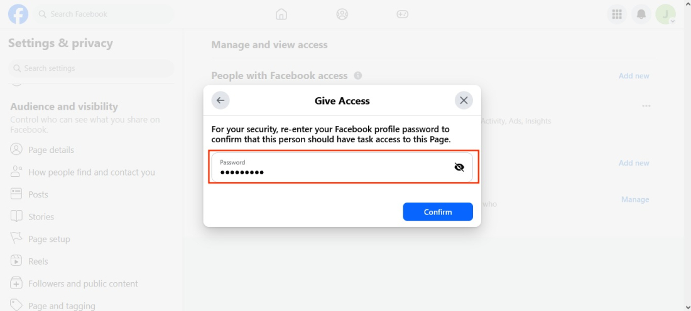691x311 pixels.
Task: Toggle password visibility eye icon
Action: pos(459,167)
